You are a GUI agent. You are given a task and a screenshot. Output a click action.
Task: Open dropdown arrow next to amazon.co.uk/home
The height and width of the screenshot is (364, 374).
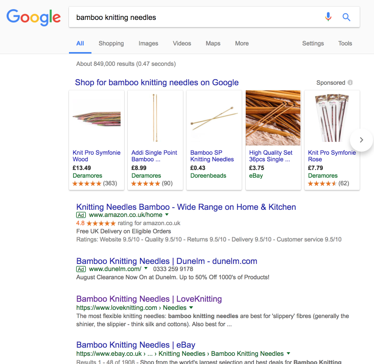(167, 214)
